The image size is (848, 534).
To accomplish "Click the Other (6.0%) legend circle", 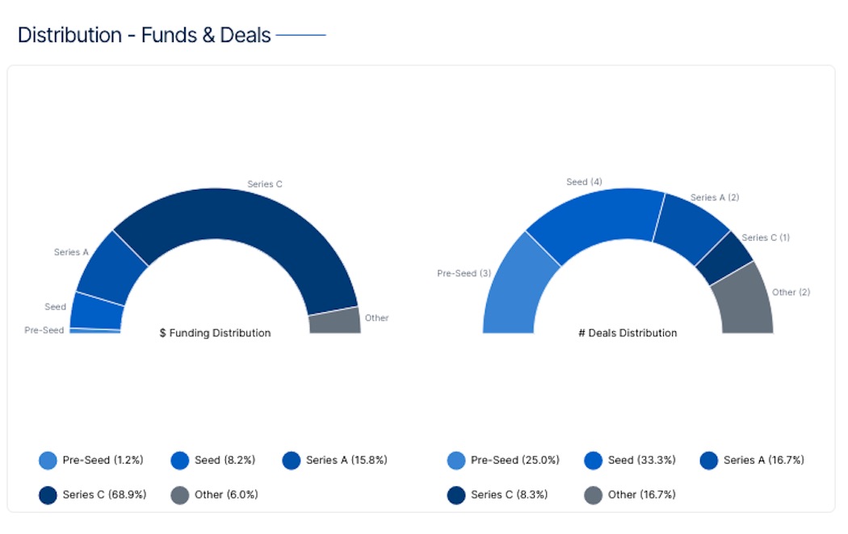I will [180, 494].
